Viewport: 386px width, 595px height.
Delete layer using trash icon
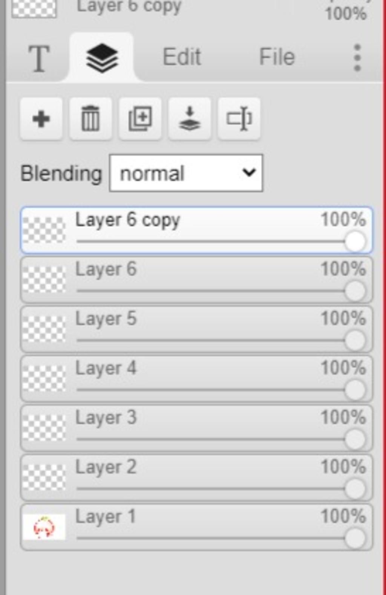point(90,119)
